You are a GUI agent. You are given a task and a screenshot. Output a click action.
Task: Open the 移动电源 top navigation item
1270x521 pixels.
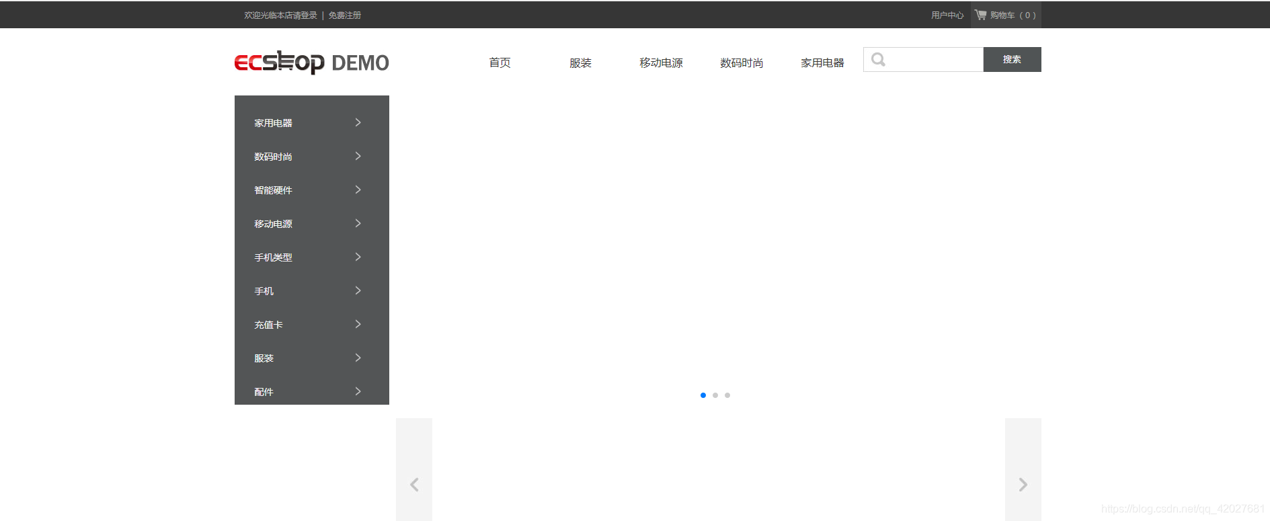point(661,63)
